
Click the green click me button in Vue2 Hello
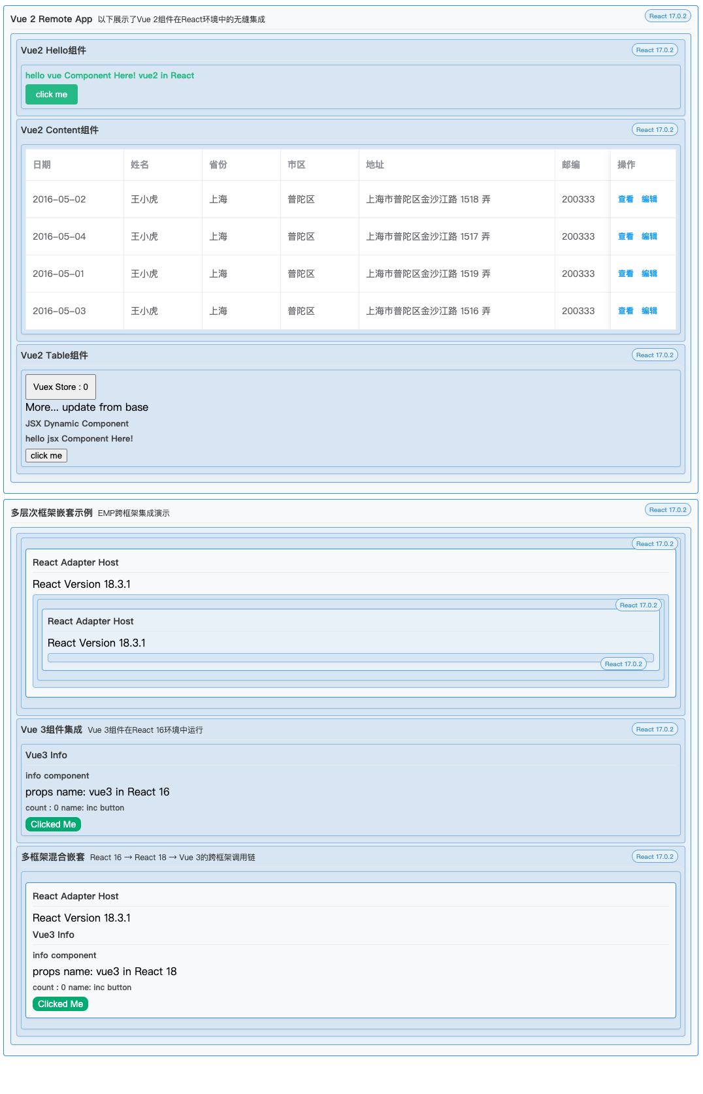click(52, 95)
